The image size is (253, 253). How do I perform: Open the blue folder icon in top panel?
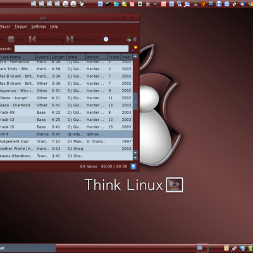187,4
